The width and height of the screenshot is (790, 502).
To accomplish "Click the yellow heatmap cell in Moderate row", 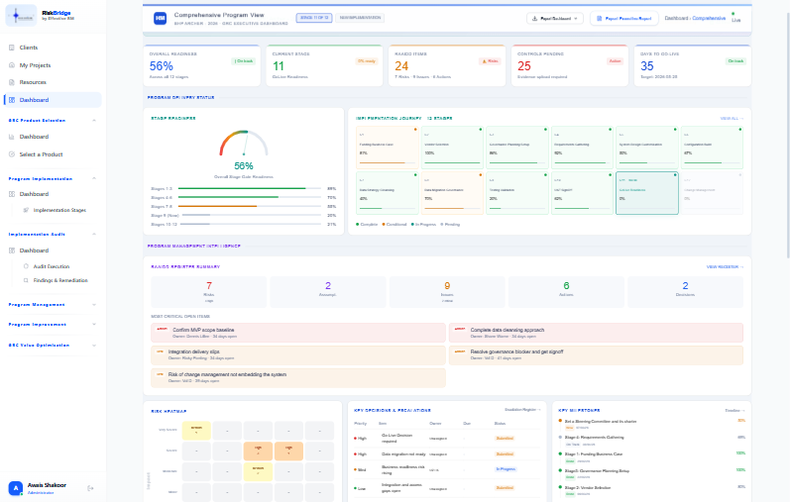I will (258, 471).
